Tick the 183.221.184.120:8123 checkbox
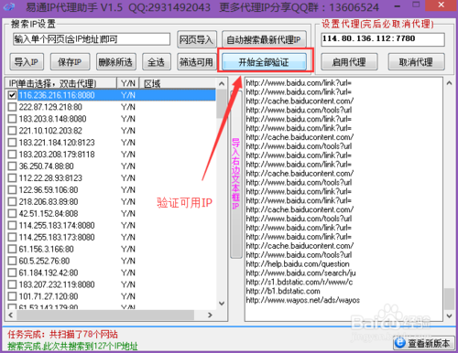This screenshot has width=458, height=353. 12,143
